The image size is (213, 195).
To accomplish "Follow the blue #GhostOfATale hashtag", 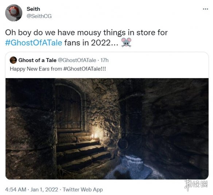I will (34, 43).
